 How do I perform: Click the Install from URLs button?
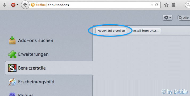[x=146, y=31]
